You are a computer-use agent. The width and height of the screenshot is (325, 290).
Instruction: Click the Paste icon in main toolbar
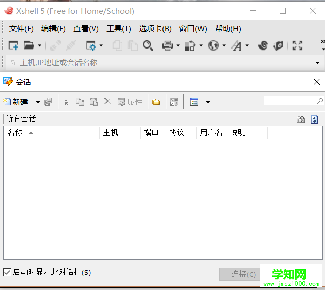pos(132,45)
